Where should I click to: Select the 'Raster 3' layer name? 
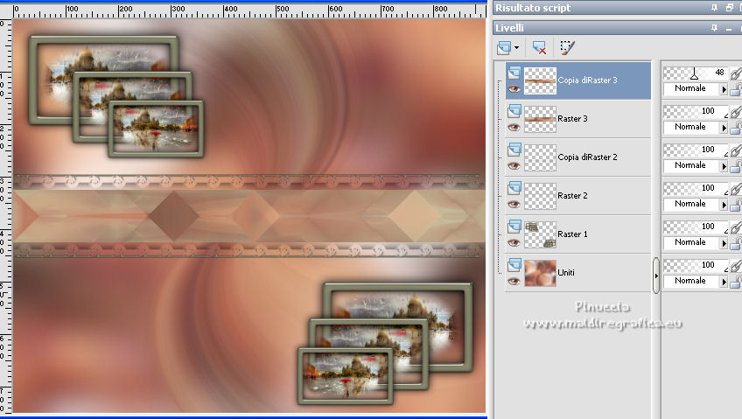pos(572,119)
